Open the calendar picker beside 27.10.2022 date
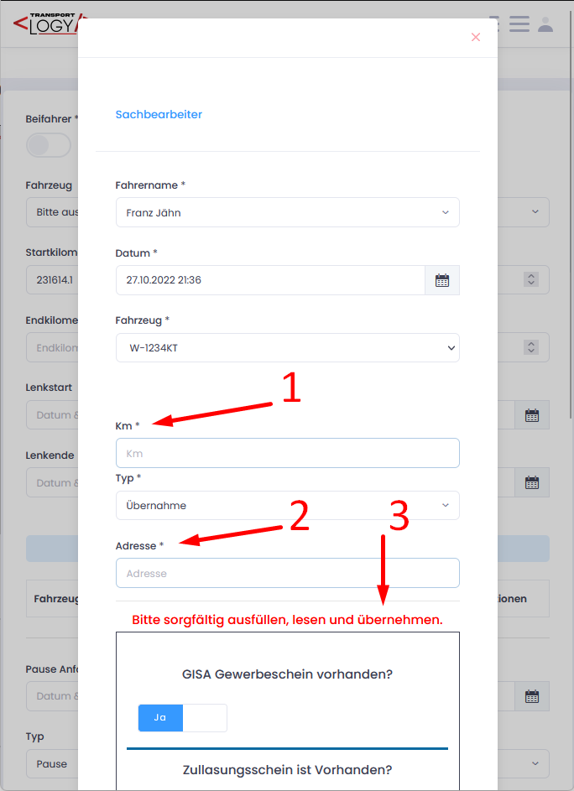574x791 pixels. pyautogui.click(x=442, y=280)
